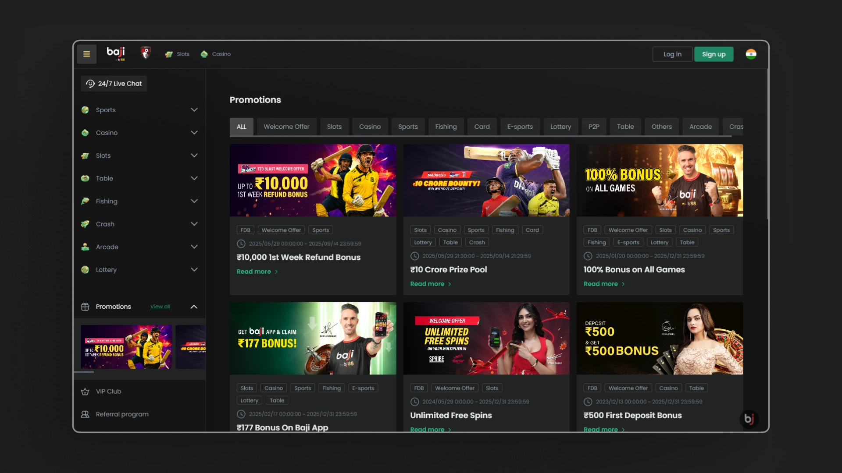This screenshot has width=842, height=473.
Task: Switch to the Lottery promotions tab
Action: click(x=560, y=127)
